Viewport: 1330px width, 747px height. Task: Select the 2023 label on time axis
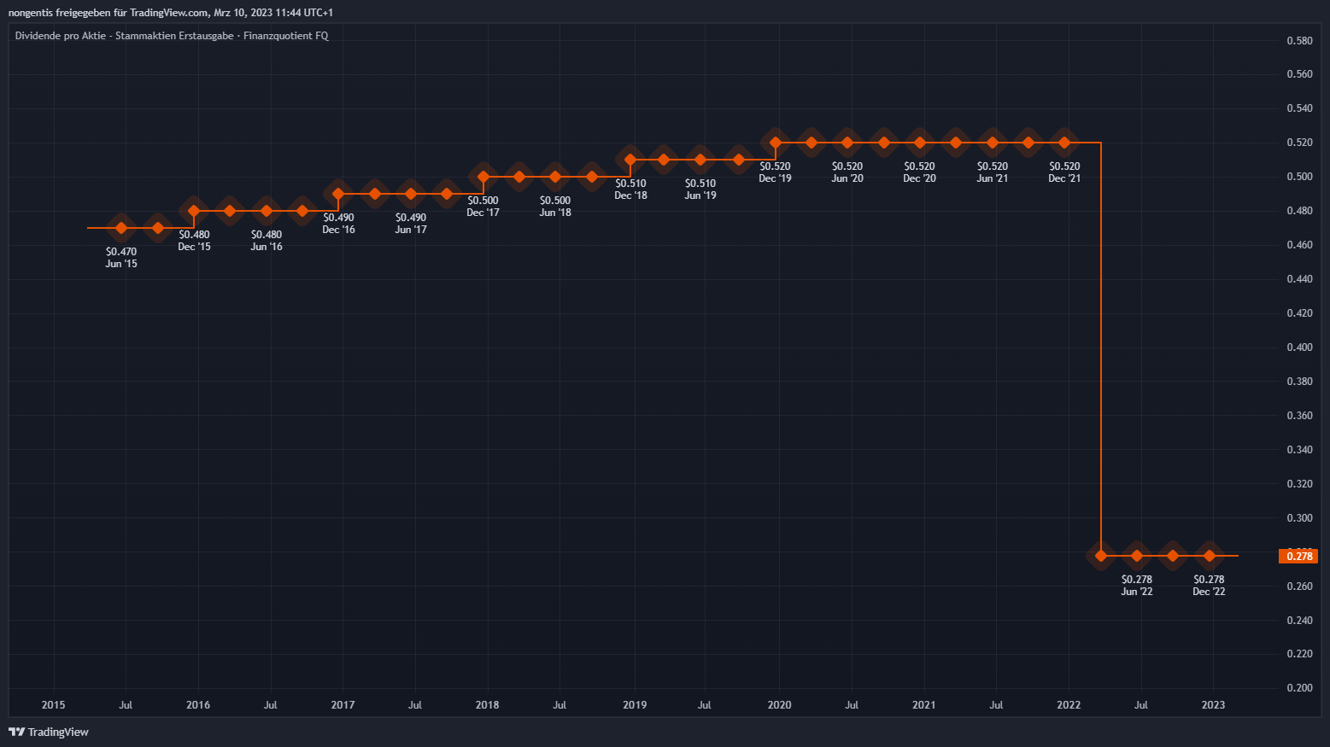[1213, 705]
